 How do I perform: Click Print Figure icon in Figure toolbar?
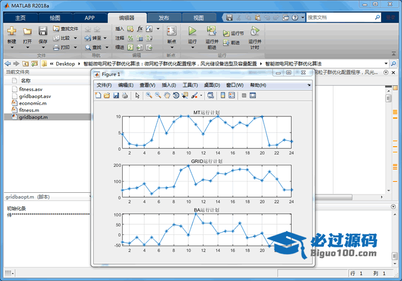(125, 96)
